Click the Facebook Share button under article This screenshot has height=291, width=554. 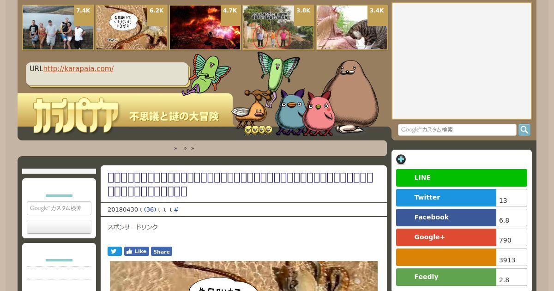(162, 251)
